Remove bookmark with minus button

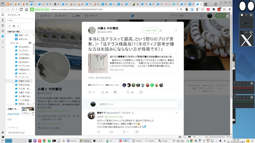tap(18, 26)
